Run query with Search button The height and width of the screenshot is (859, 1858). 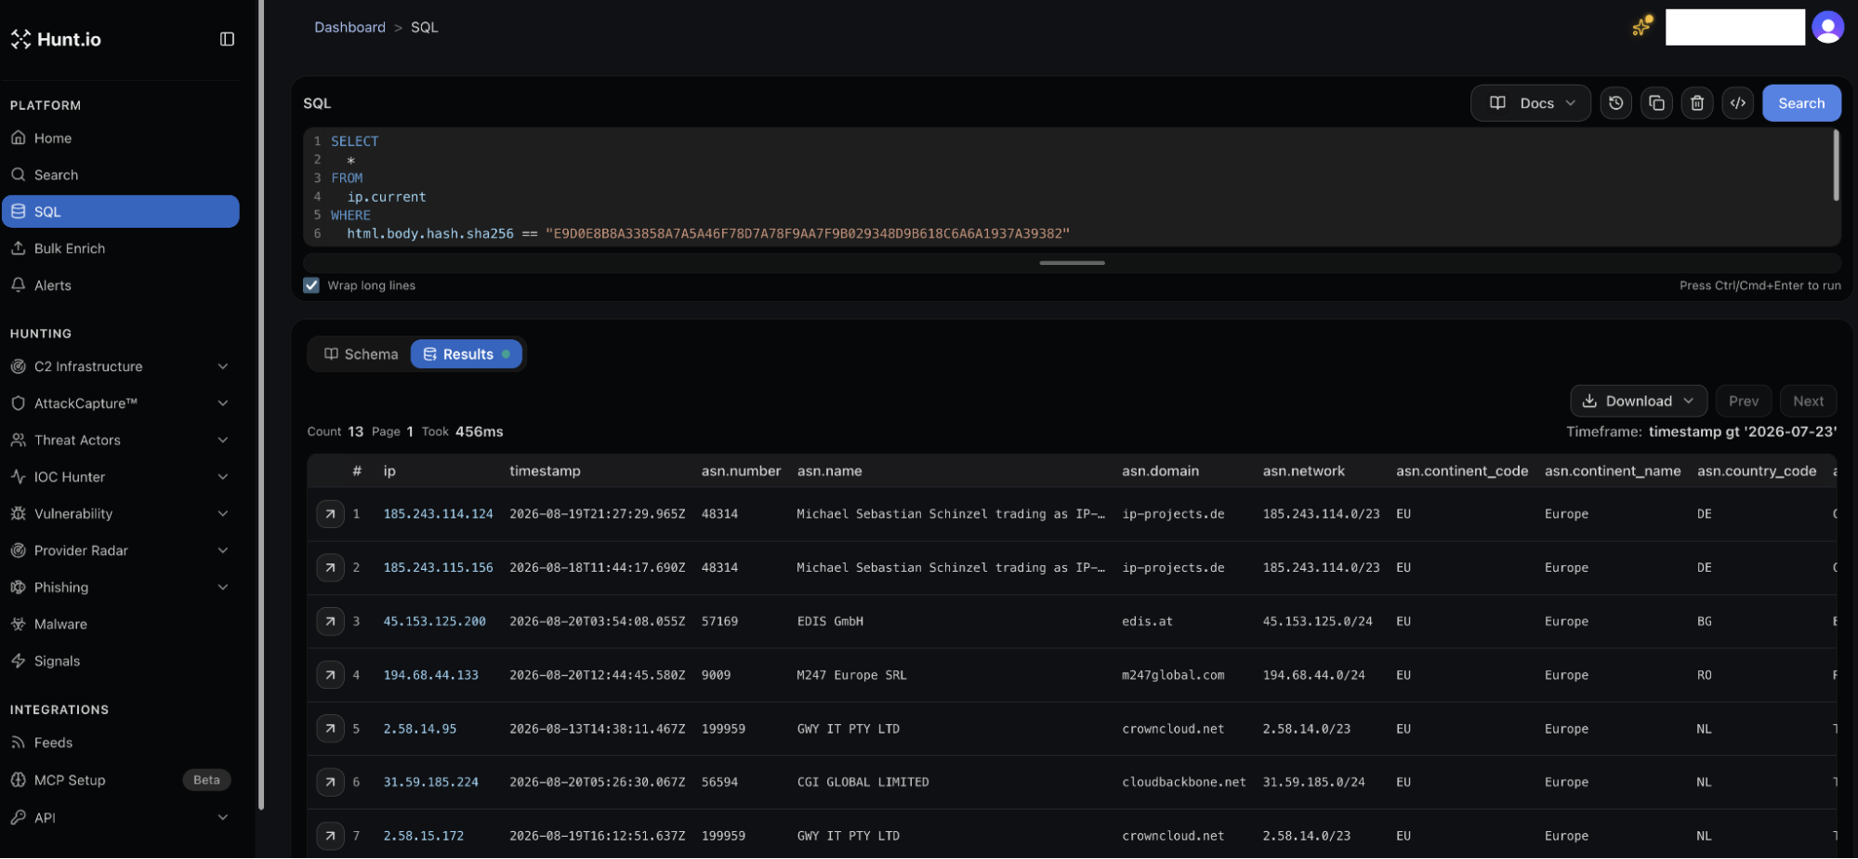pos(1801,103)
